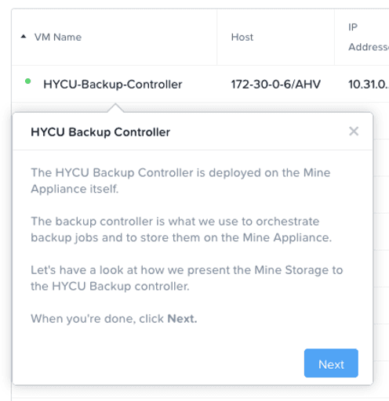
Task: Click the empty footer area left of Next
Action: [x=157, y=363]
